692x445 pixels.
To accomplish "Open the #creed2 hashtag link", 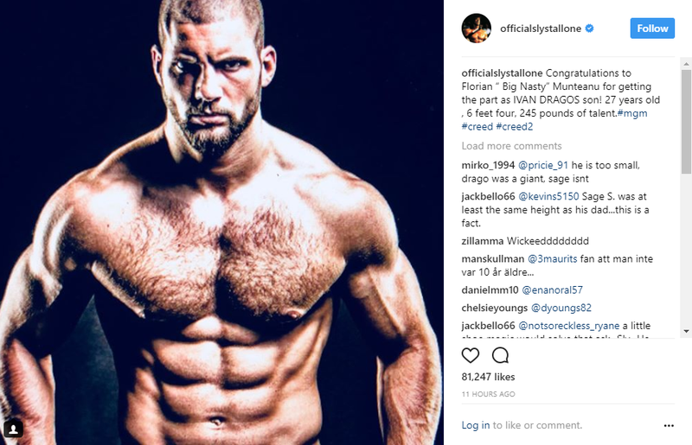I will (x=515, y=127).
